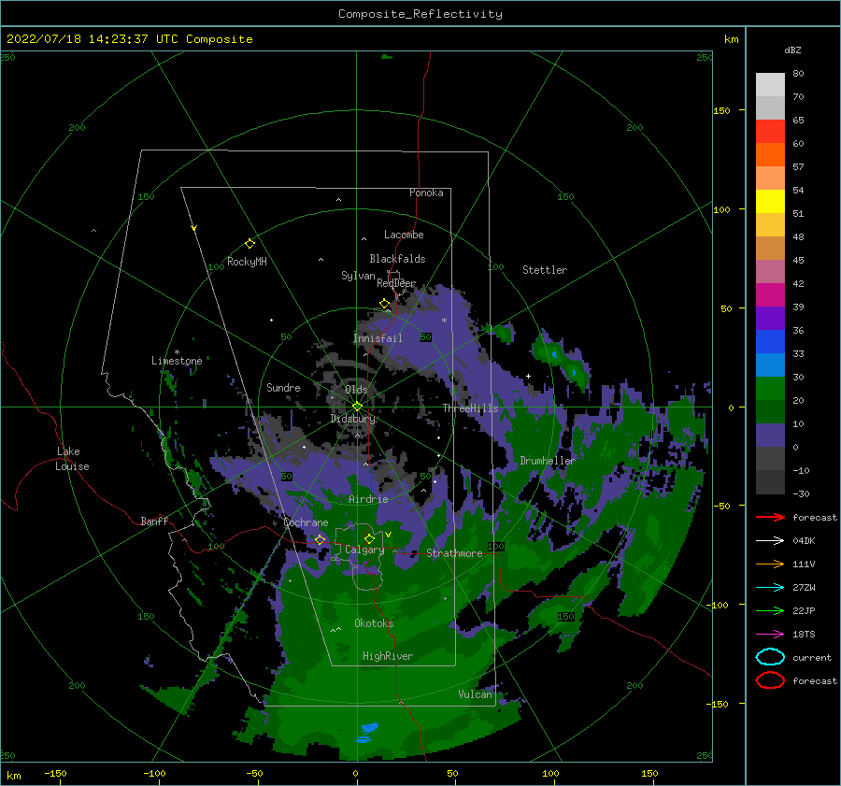Screen dimensions: 841x786
Task: Click the ThreeHills town label
Action: [x=470, y=408]
